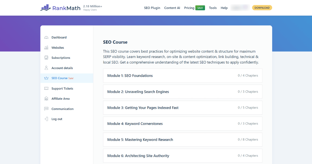
Task: Expand Module 1: SEO Foundations
Action: click(183, 75)
